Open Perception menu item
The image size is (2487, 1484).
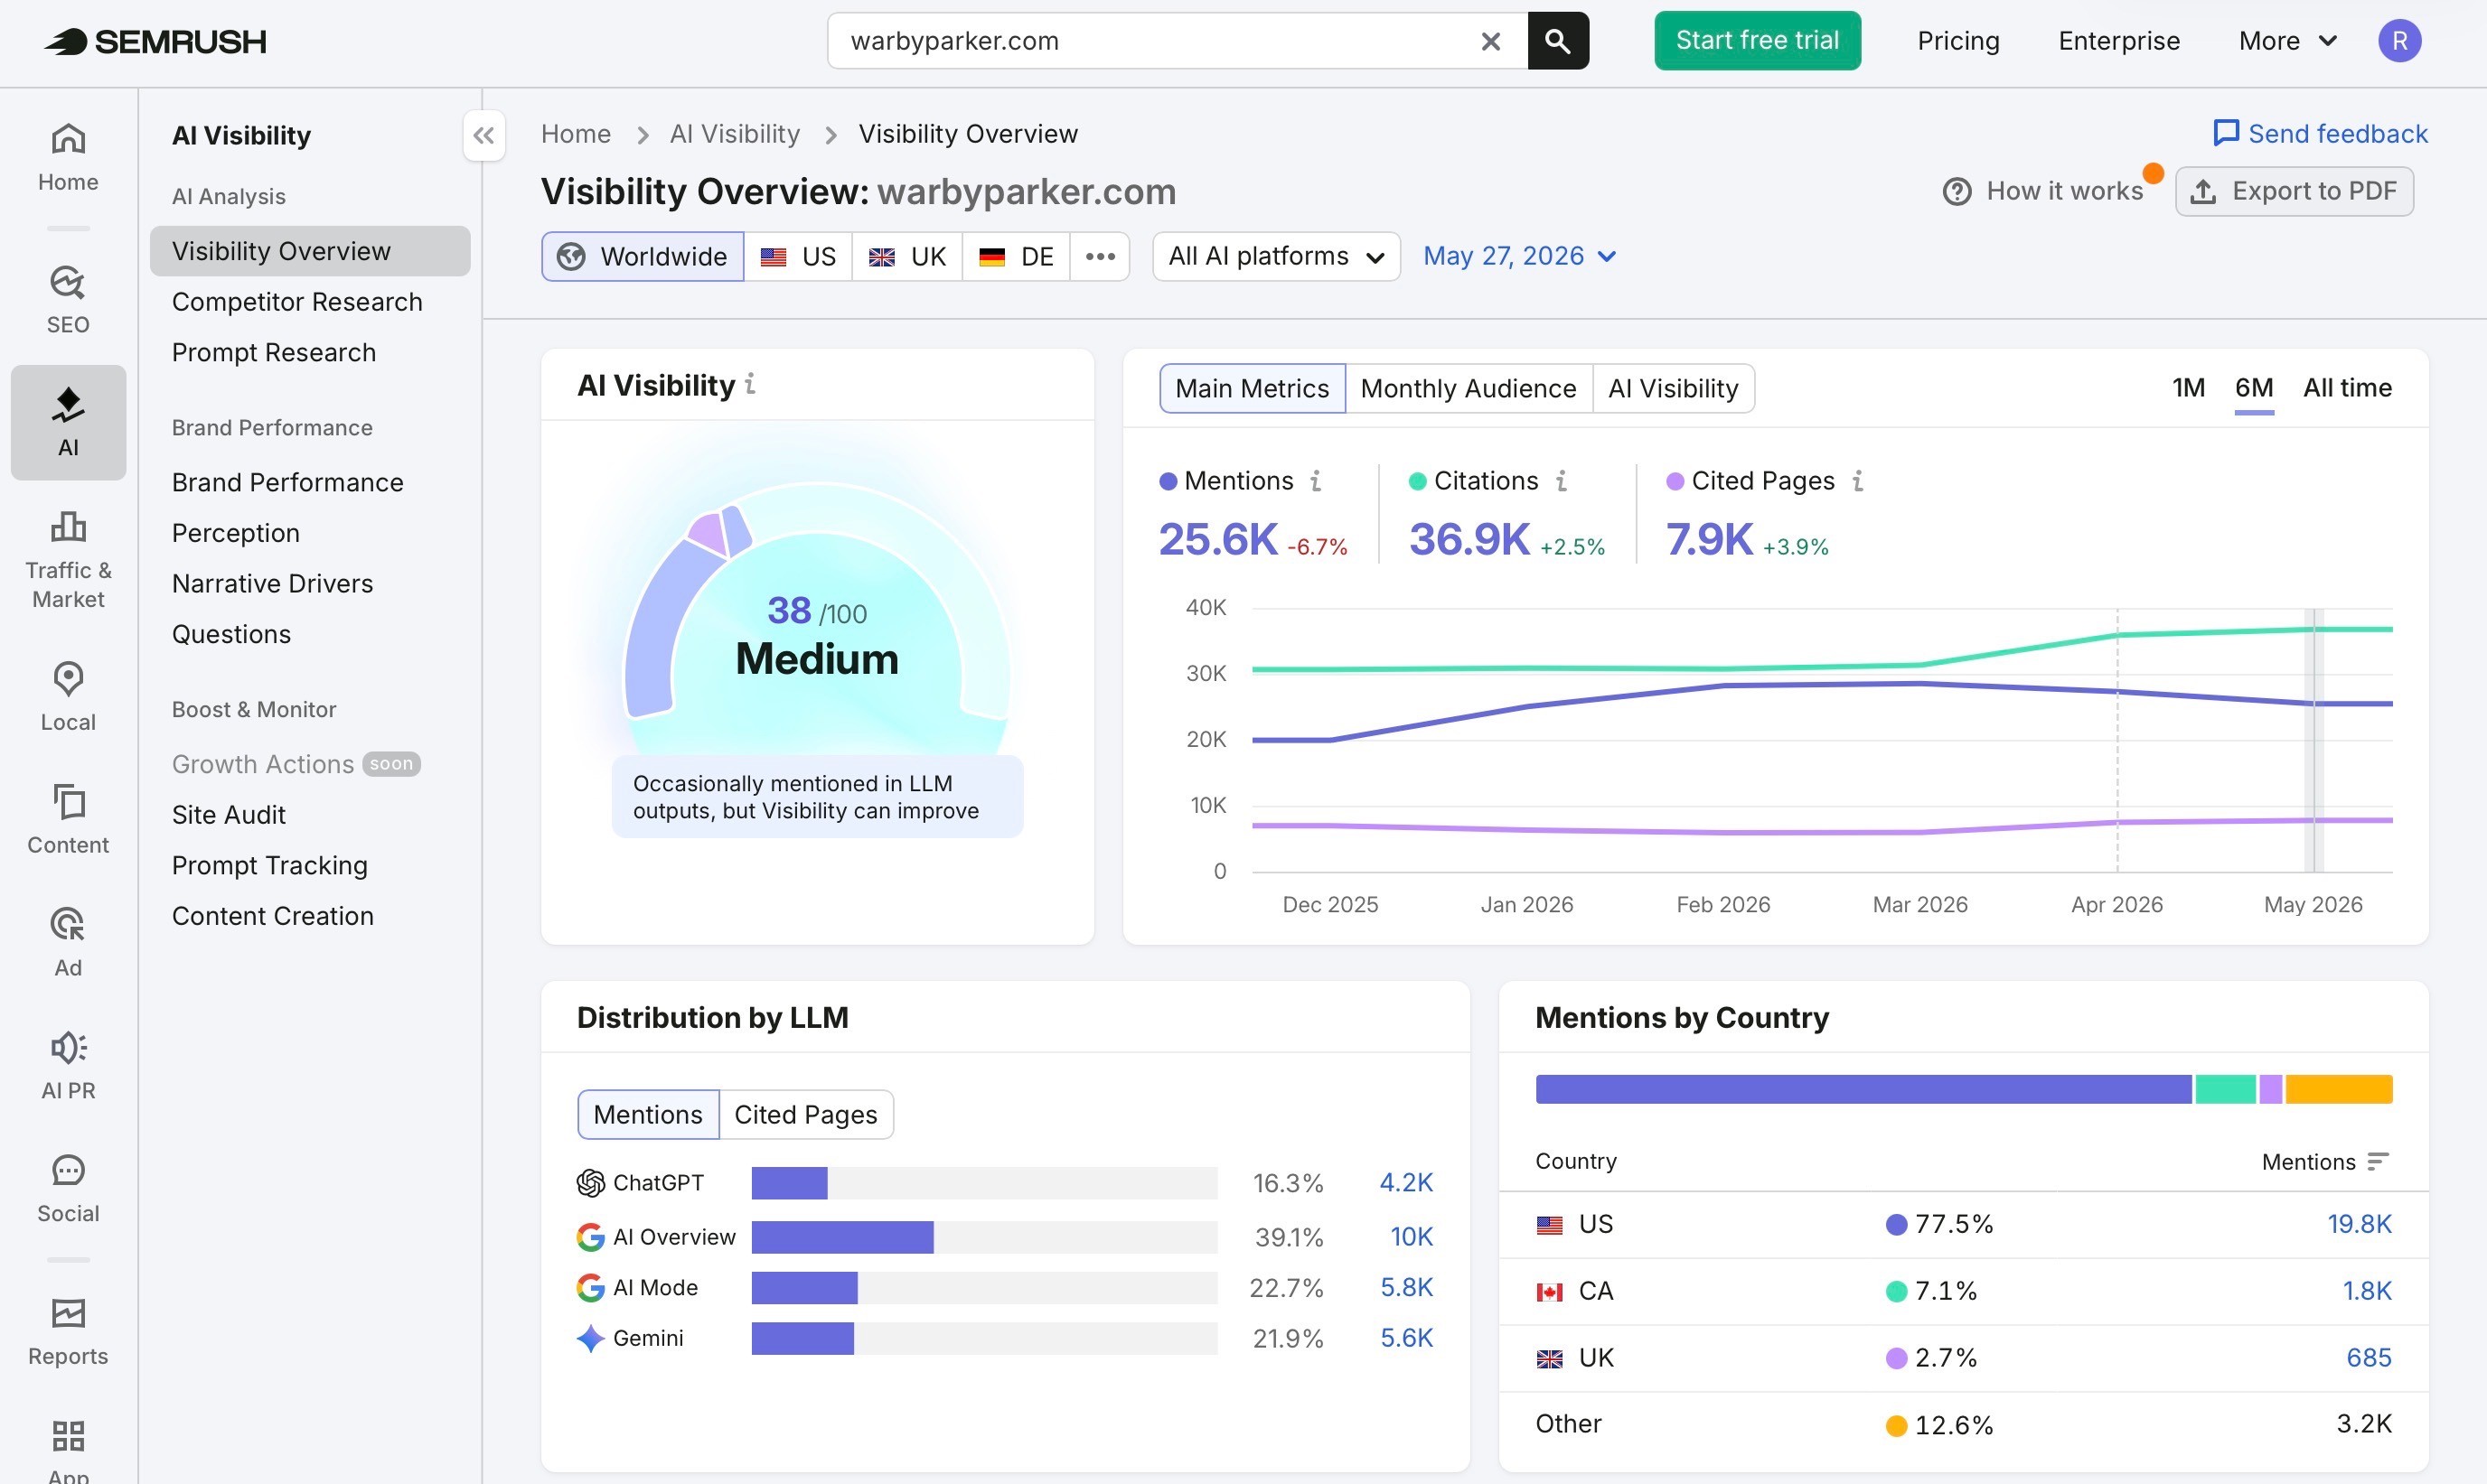(x=236, y=533)
